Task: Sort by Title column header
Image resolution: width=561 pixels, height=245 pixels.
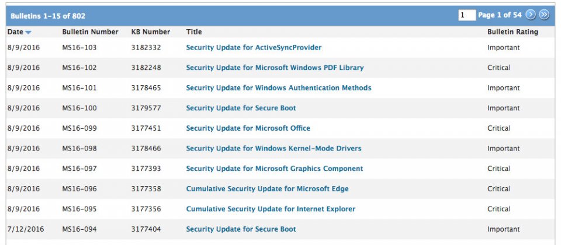Action: coord(194,32)
